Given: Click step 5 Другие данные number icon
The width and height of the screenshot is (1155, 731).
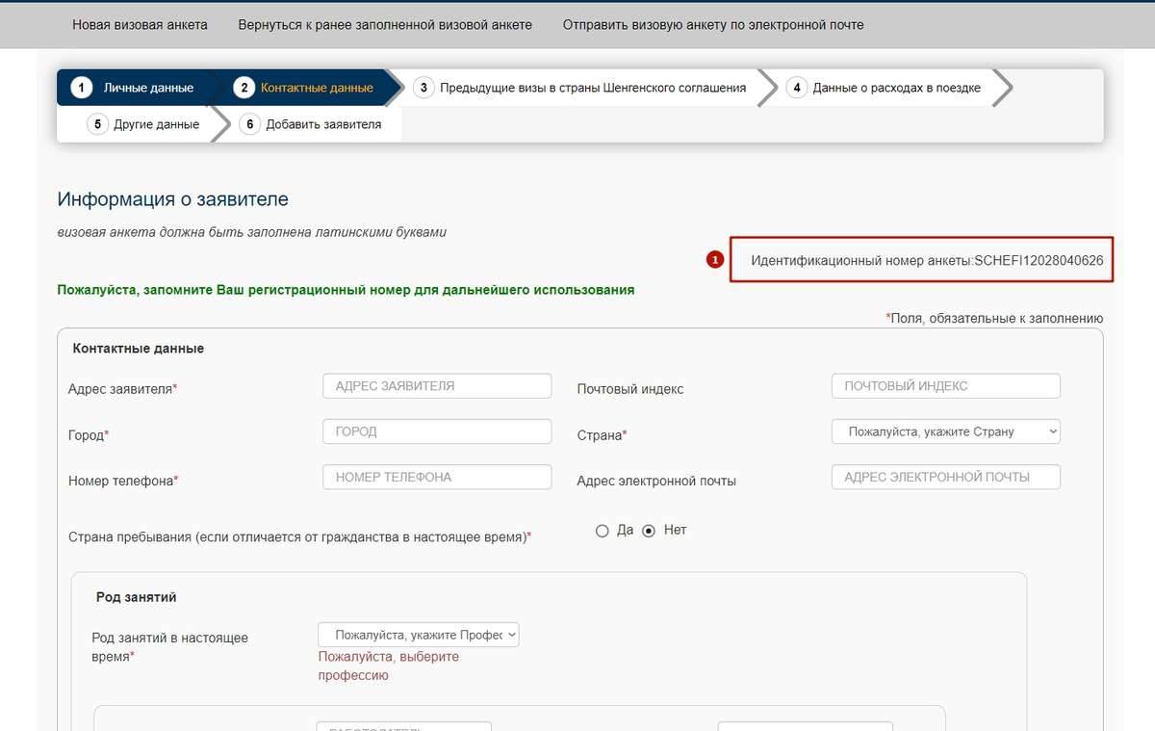Looking at the screenshot, I should 97,124.
